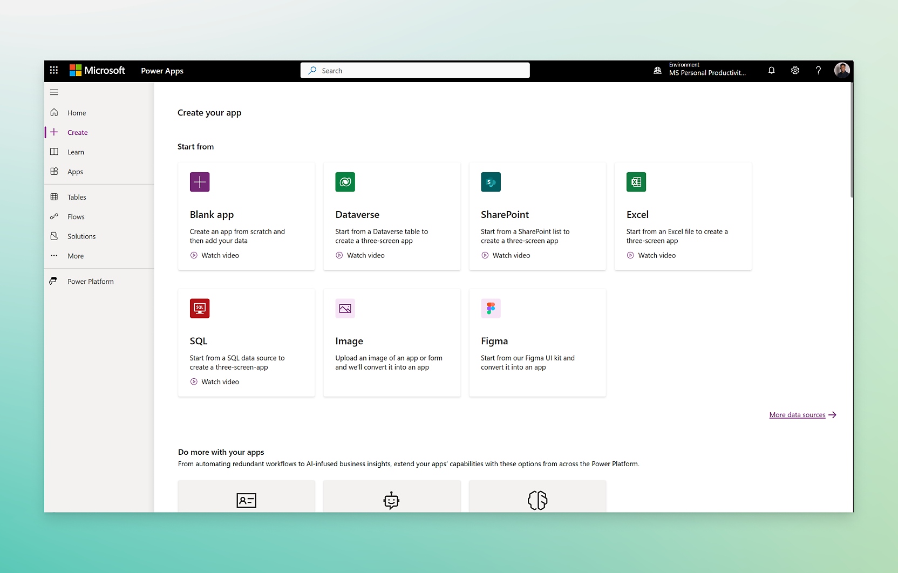The width and height of the screenshot is (898, 573).
Task: Click the Figma UI kit icon
Action: pos(490,308)
